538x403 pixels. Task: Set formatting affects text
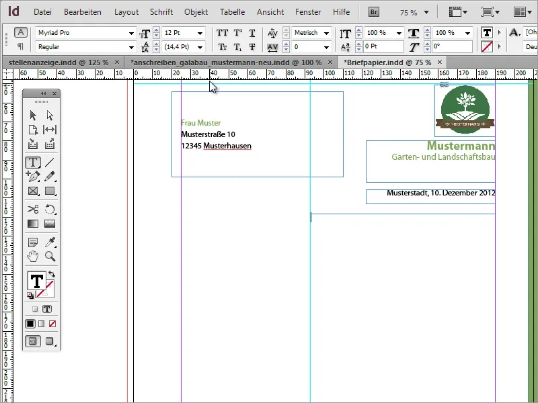pyautogui.click(x=47, y=309)
